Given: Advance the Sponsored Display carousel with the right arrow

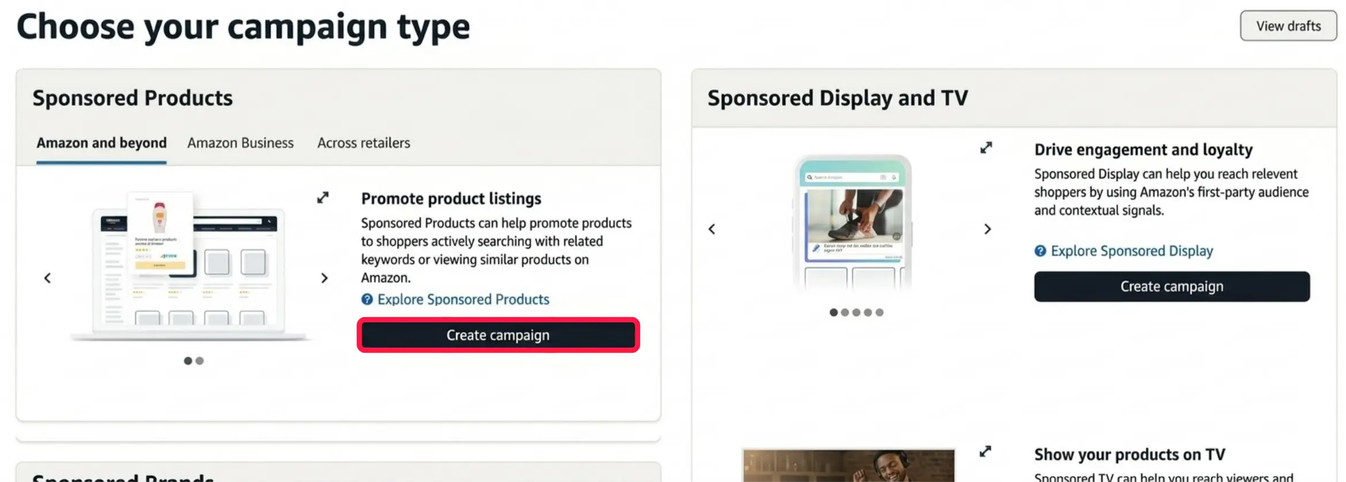Looking at the screenshot, I should pos(988,229).
